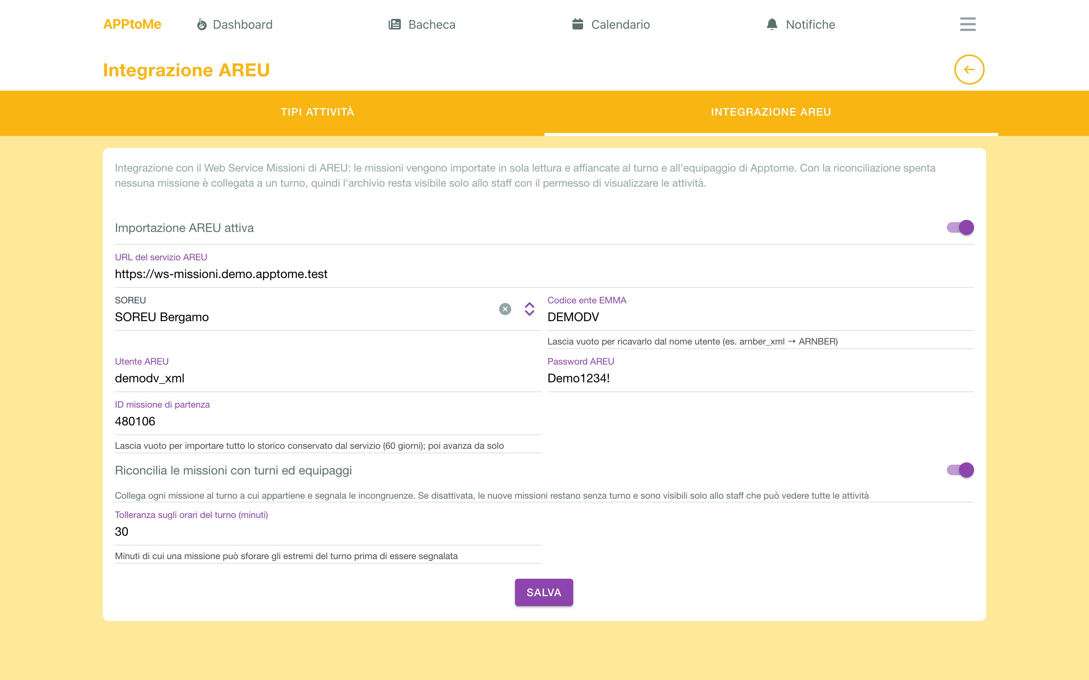The height and width of the screenshot is (680, 1089).
Task: Click 'Riconcilia le missioni con turni ed equipaggi'
Action: (x=234, y=470)
